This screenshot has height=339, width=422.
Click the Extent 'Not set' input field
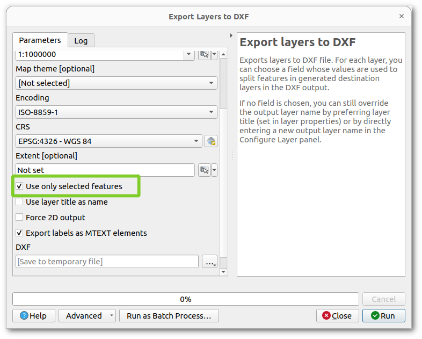(x=105, y=170)
